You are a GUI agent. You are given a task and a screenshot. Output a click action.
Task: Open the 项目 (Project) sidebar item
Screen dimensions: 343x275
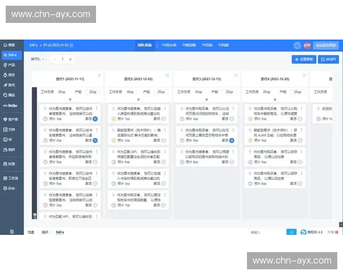9,75
